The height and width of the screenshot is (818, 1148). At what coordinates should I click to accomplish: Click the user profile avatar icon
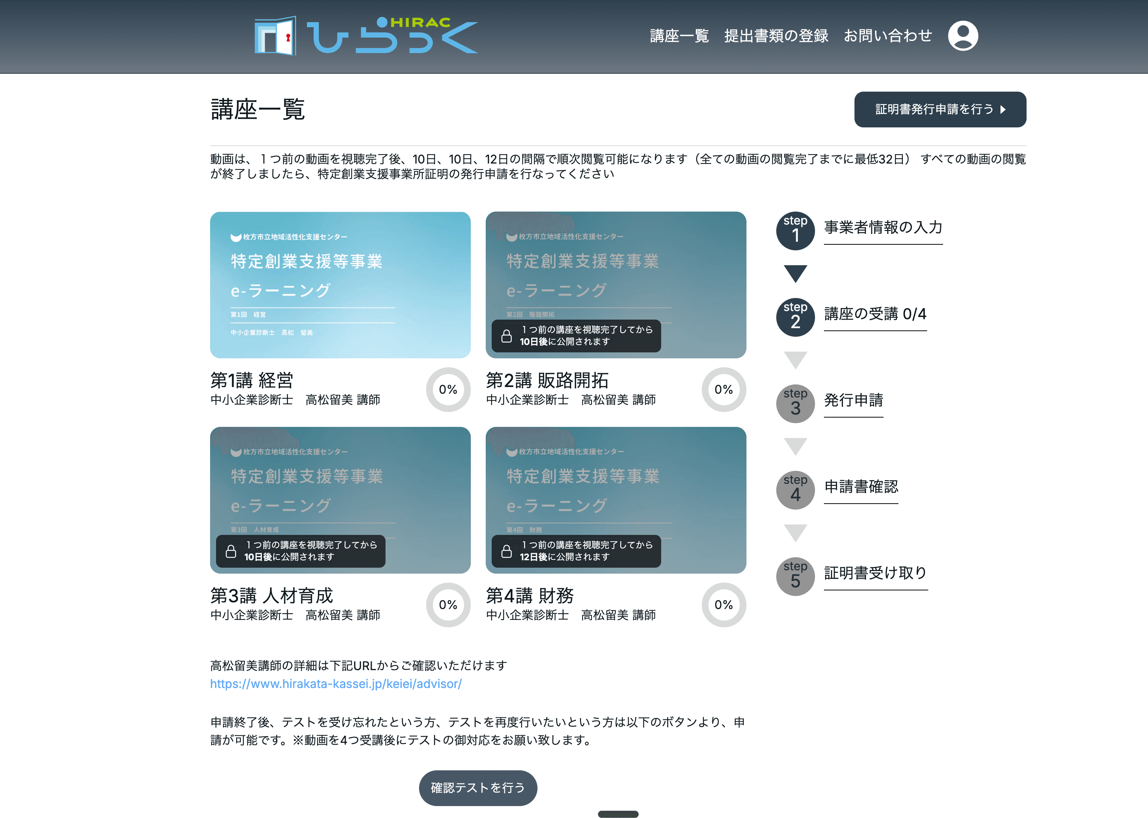(x=963, y=36)
